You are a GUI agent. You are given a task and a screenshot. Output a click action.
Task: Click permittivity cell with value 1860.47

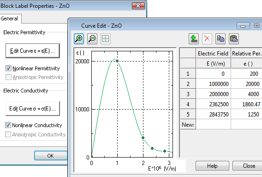(247, 104)
